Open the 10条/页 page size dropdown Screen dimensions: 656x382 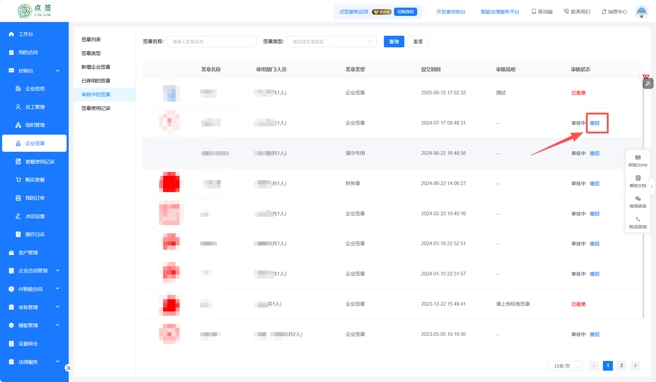click(565, 366)
